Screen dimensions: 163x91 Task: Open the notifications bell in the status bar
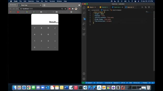tap(153, 83)
